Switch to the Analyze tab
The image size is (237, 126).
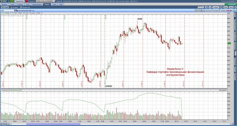click(x=20, y=4)
